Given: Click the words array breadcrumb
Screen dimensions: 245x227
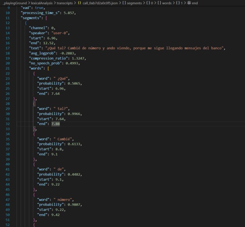Looking at the screenshot, I should (165, 3).
